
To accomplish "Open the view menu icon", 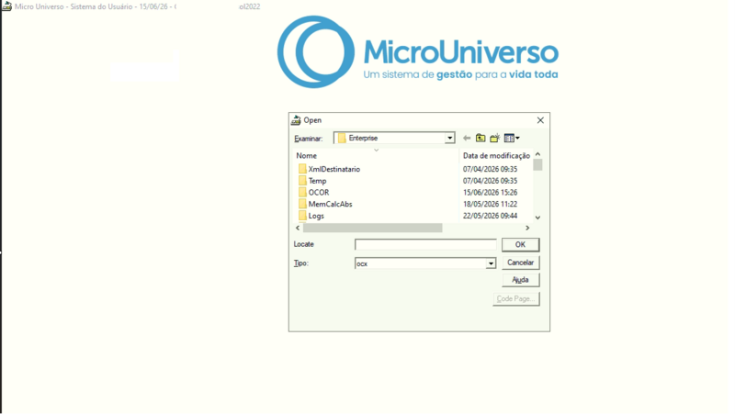I will click(x=509, y=139).
